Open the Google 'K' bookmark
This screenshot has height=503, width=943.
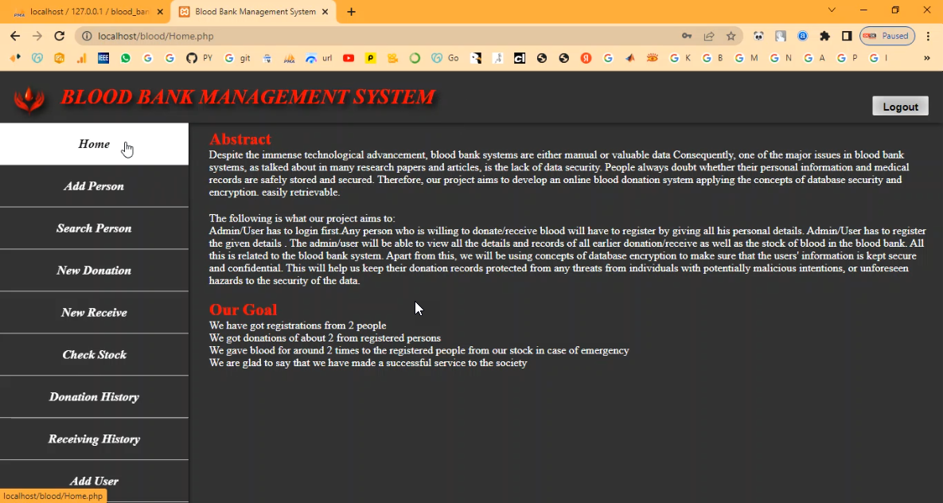click(x=680, y=58)
